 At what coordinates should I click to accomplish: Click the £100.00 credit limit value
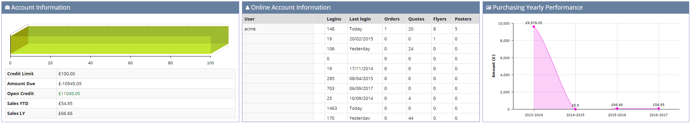[x=67, y=74]
